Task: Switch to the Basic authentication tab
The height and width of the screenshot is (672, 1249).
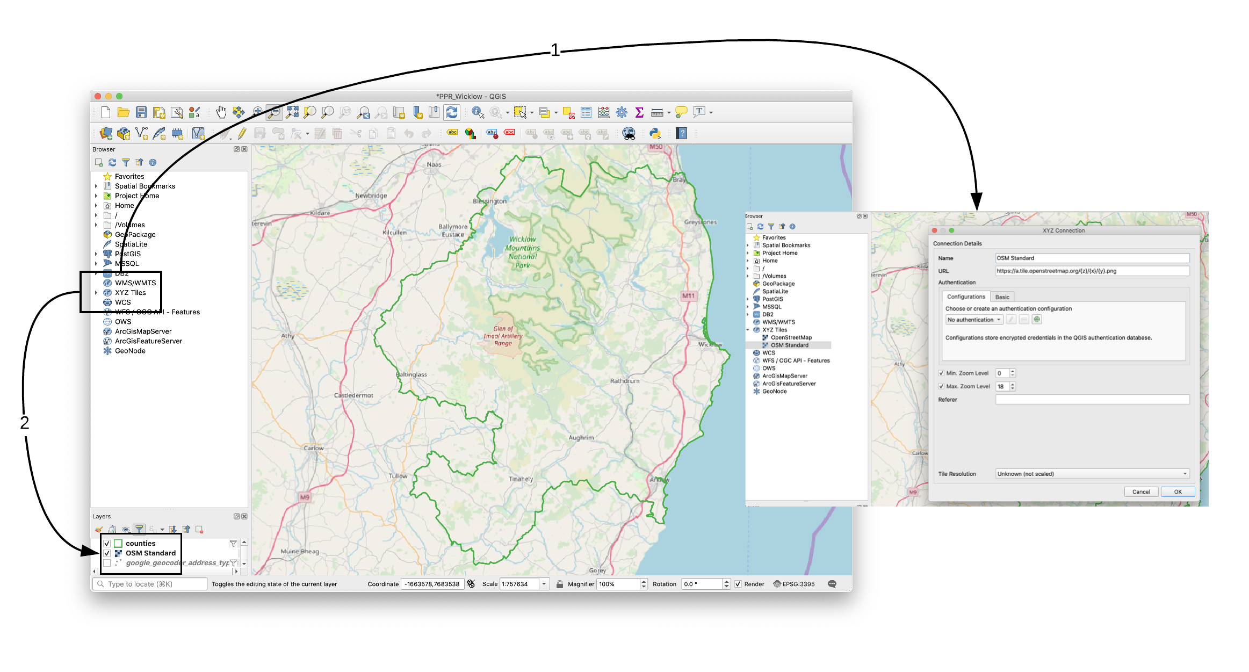Action: (x=1002, y=297)
